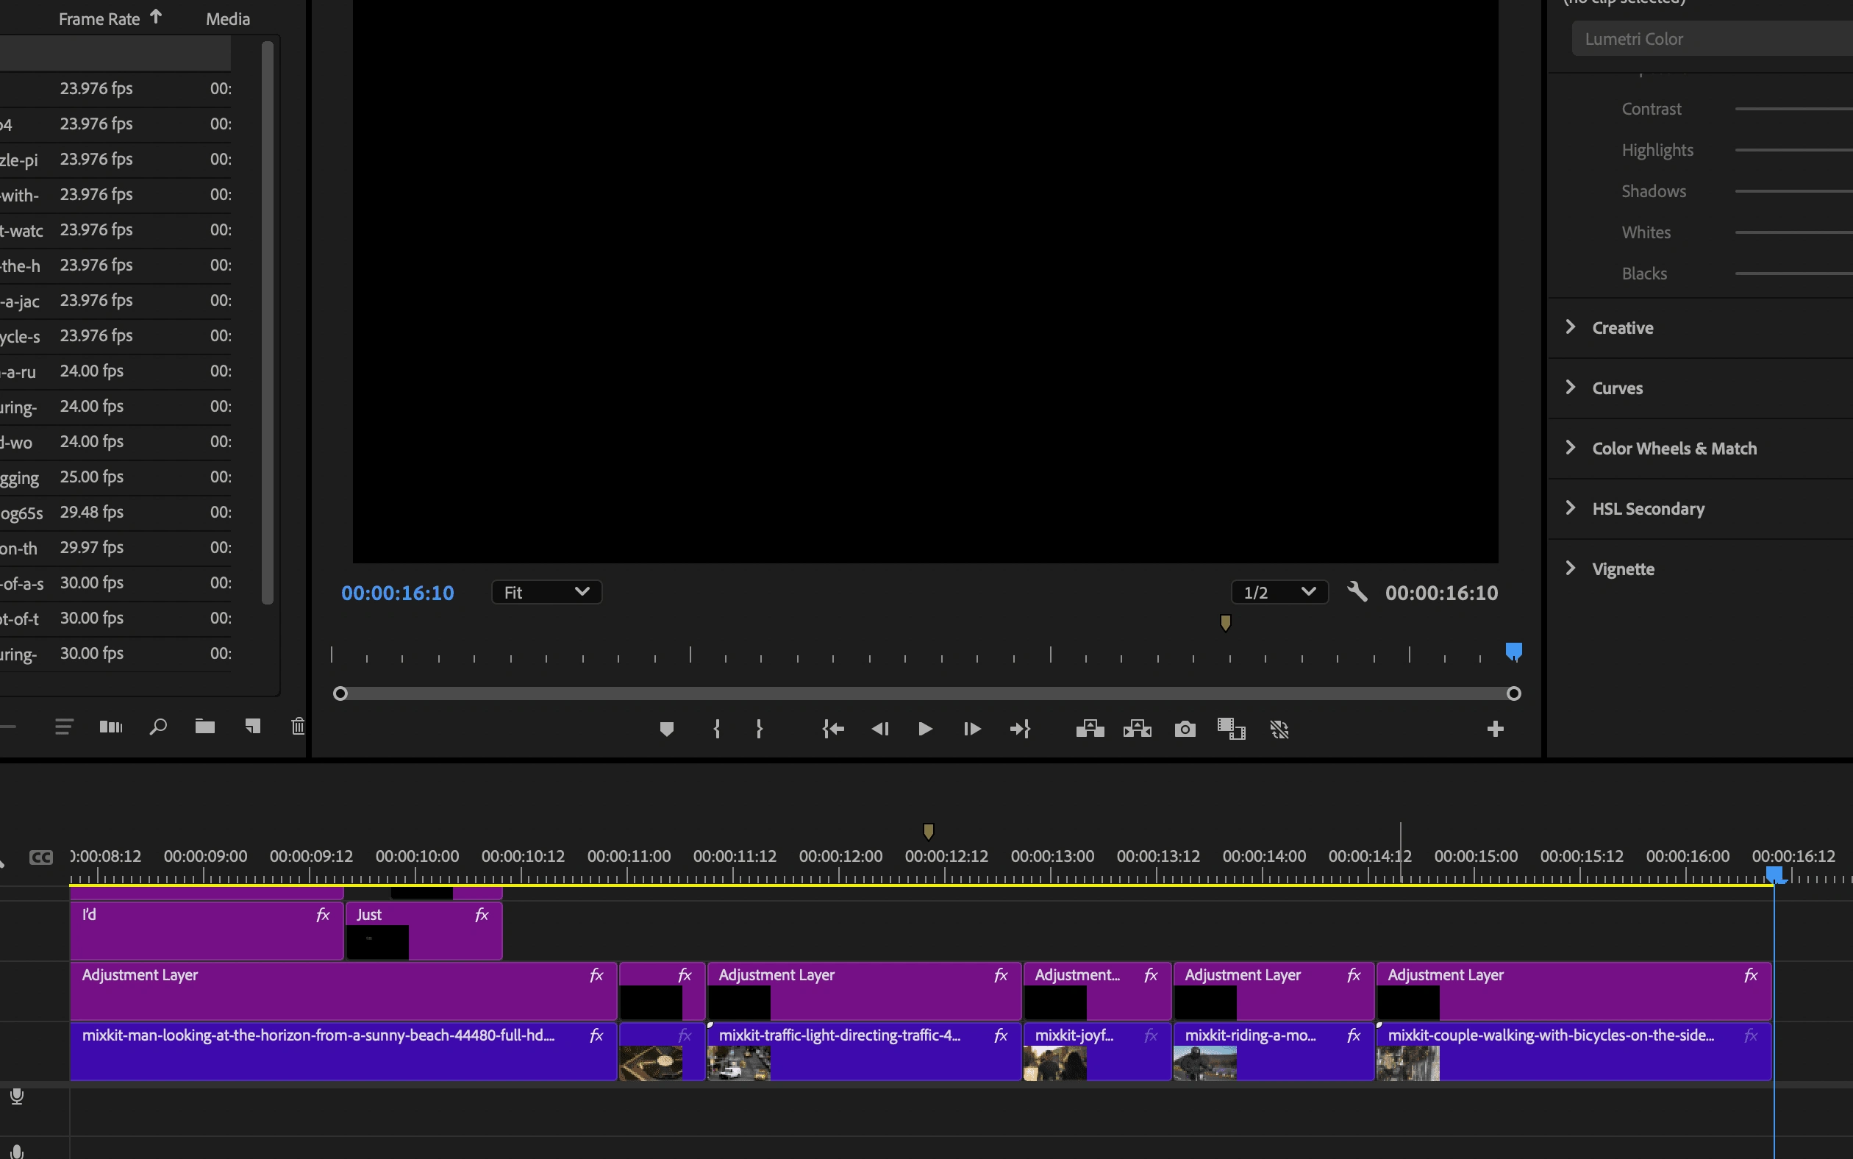Click the New Bin folder icon
The height and width of the screenshot is (1159, 1853).
[x=204, y=727]
